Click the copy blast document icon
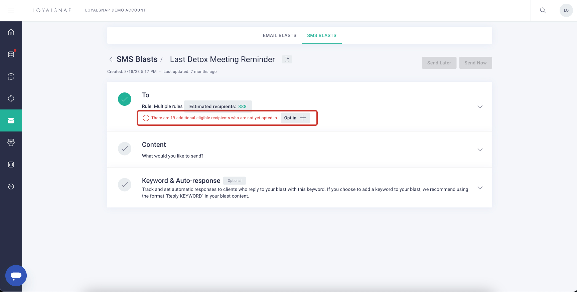The image size is (577, 292). [x=287, y=59]
